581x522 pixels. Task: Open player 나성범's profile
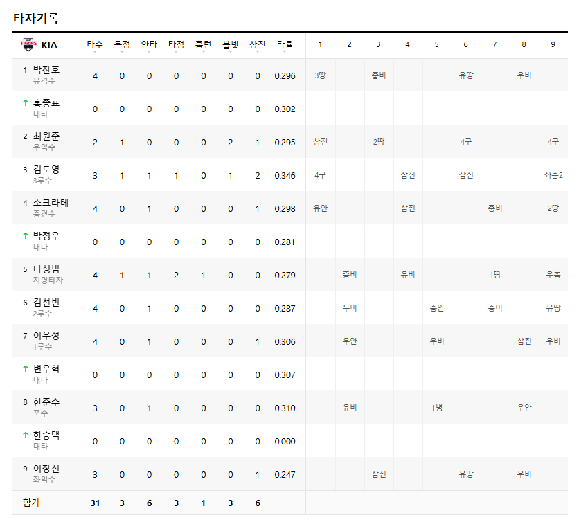tap(46, 269)
